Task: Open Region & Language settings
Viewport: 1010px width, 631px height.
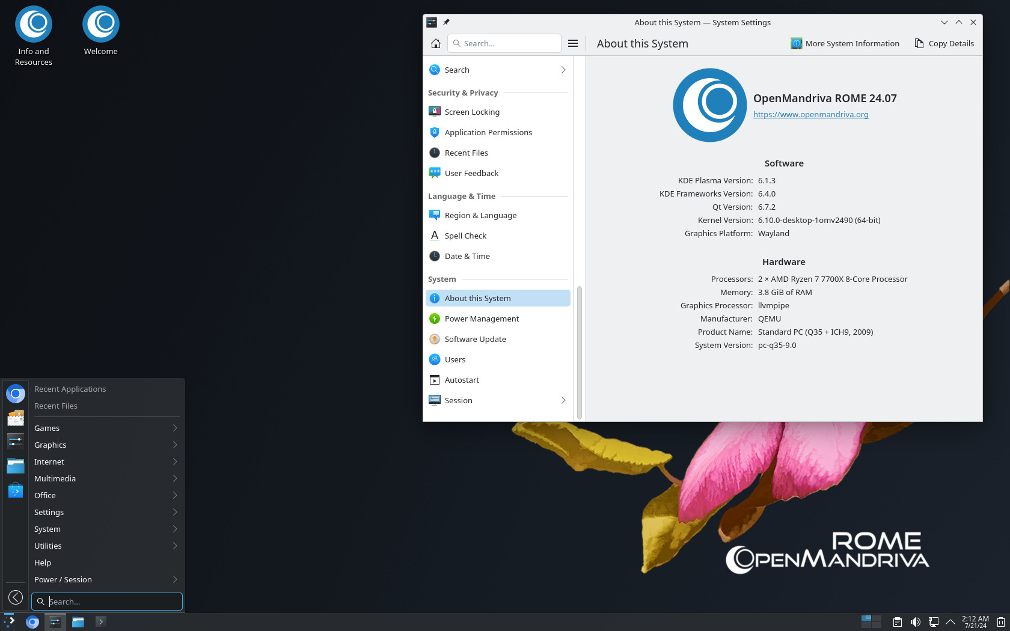Action: tap(498, 215)
